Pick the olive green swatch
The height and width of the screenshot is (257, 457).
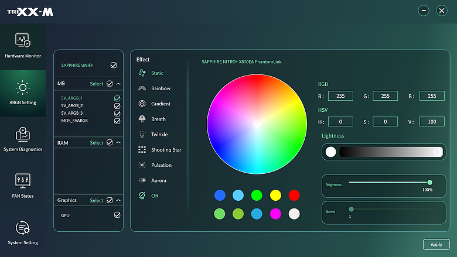click(238, 214)
